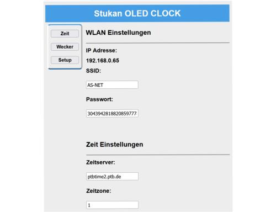Go to the Setup page
This screenshot has width=276, height=212.
coord(65,60)
